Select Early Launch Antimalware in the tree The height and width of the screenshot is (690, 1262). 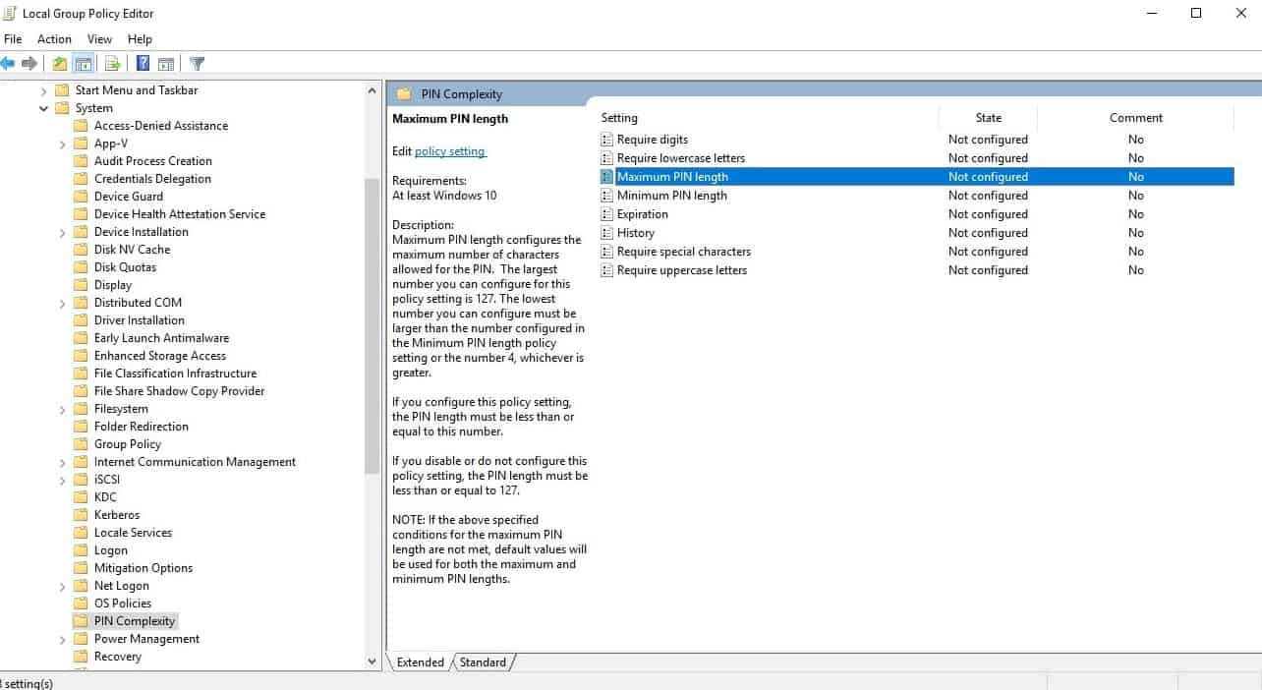pyautogui.click(x=161, y=338)
